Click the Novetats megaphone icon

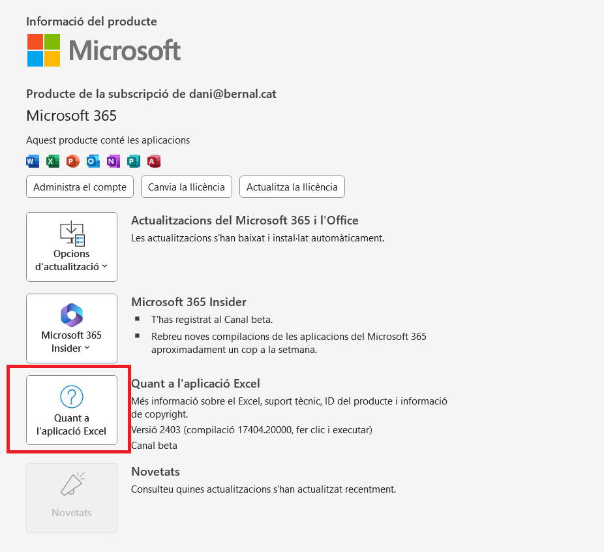pyautogui.click(x=72, y=484)
